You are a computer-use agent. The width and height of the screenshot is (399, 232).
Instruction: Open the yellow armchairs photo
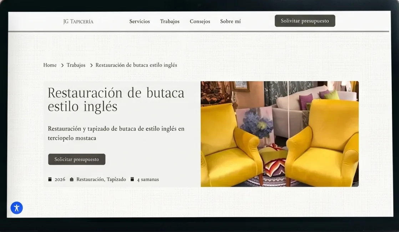280,134
